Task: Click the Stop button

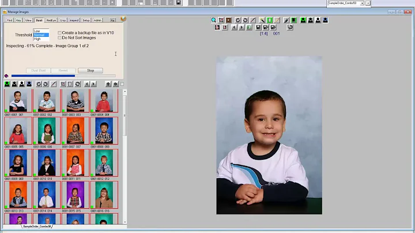Action: tap(90, 70)
